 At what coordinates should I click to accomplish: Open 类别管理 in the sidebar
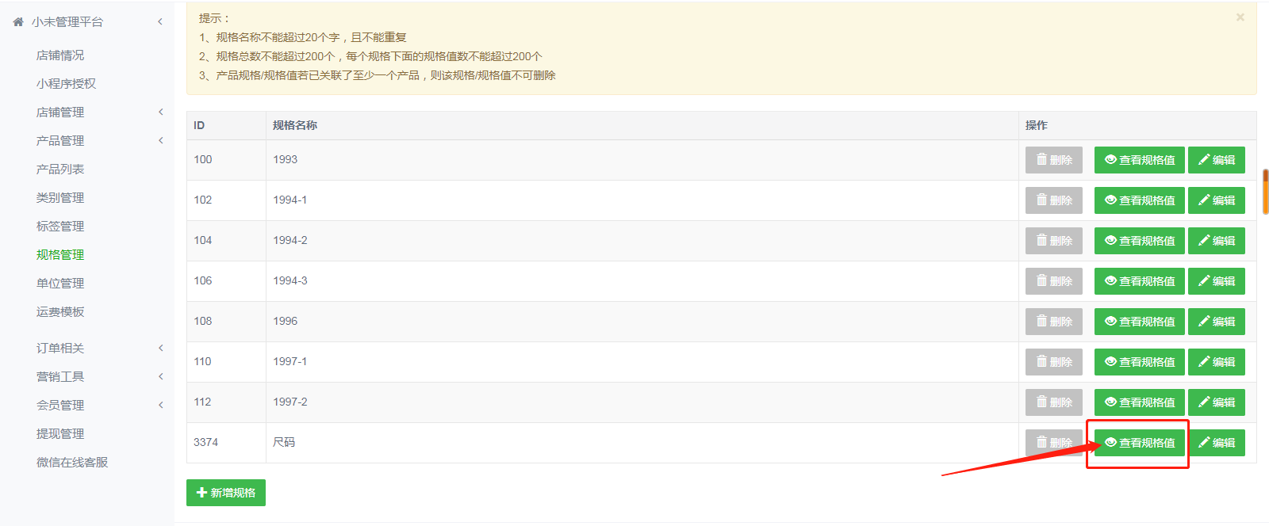tap(60, 198)
